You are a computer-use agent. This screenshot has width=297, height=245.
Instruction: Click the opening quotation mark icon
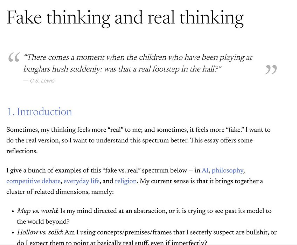coord(14,58)
